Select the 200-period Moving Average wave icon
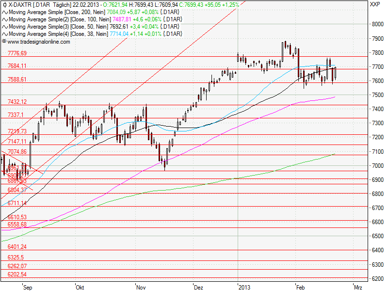The width and height of the screenshot is (388, 291). click(x=5, y=13)
